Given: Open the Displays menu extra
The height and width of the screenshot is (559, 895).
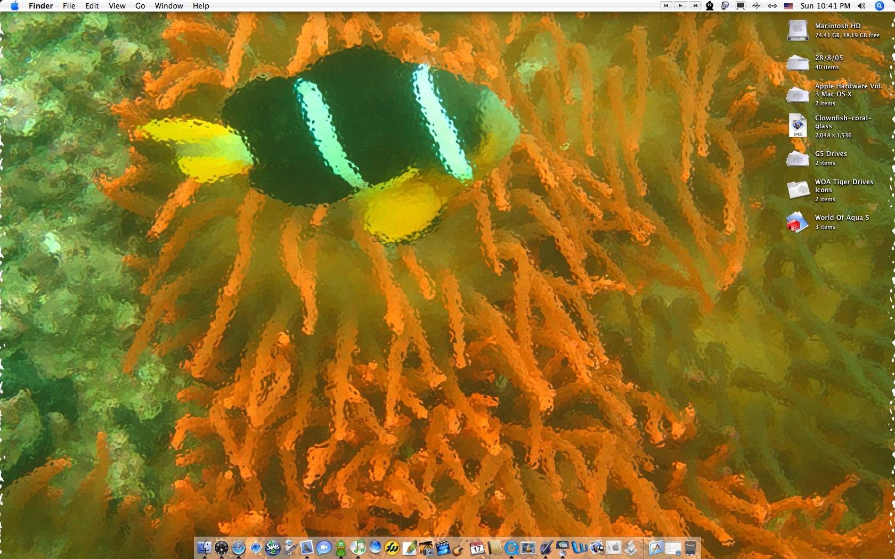Looking at the screenshot, I should point(740,6).
